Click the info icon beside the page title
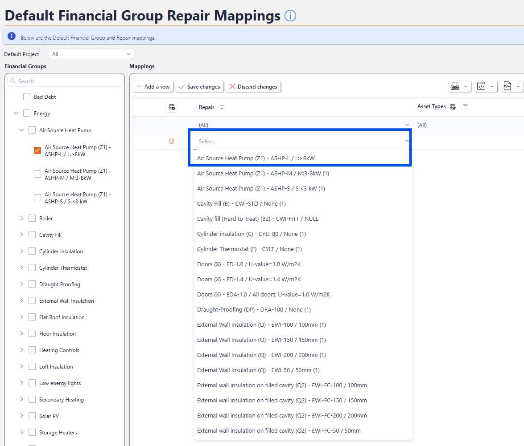 coord(290,16)
